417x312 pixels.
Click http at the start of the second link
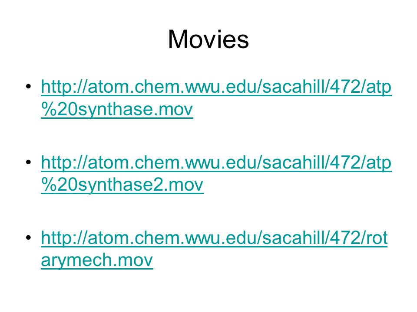click(58, 162)
